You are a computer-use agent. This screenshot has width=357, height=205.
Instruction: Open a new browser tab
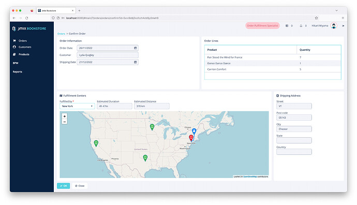(x=79, y=11)
